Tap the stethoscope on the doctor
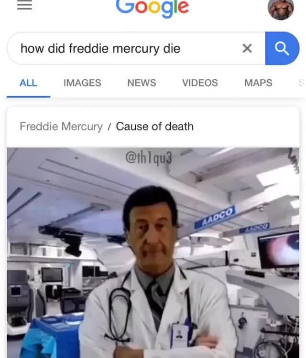Viewport: 306px width, 358px height. tap(120, 305)
